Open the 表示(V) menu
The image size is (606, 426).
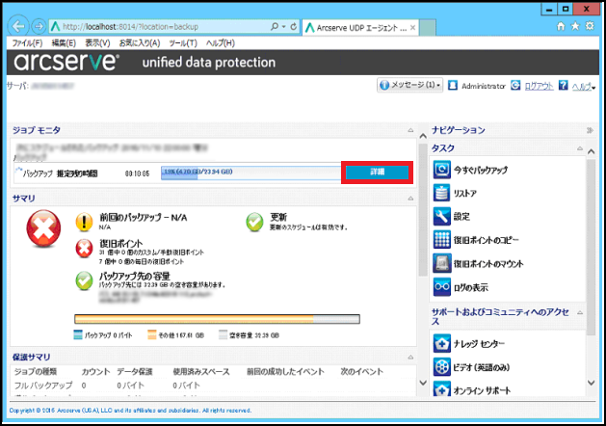point(97,43)
